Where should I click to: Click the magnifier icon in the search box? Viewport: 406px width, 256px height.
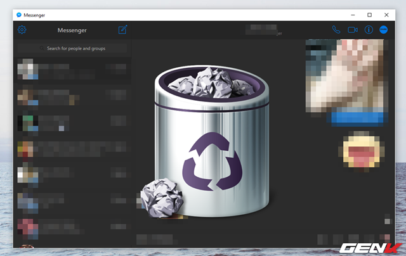pyautogui.click(x=43, y=48)
